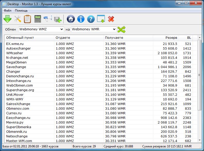204x151 pixels.
Task: Click the 1 044 986.1 reserve value
Action: 167,67
